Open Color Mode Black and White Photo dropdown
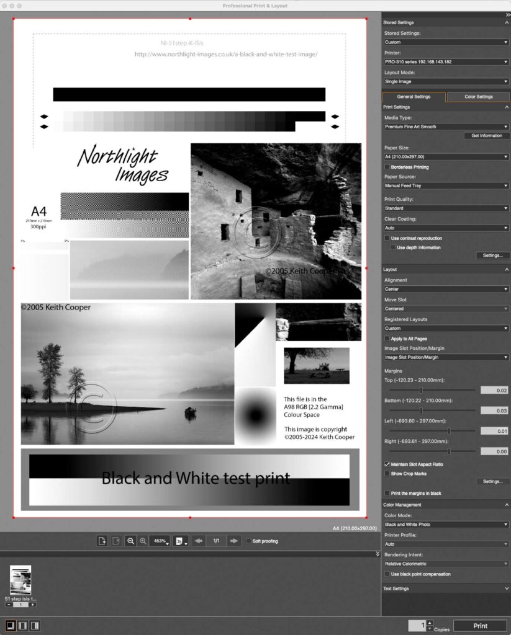 click(x=446, y=525)
